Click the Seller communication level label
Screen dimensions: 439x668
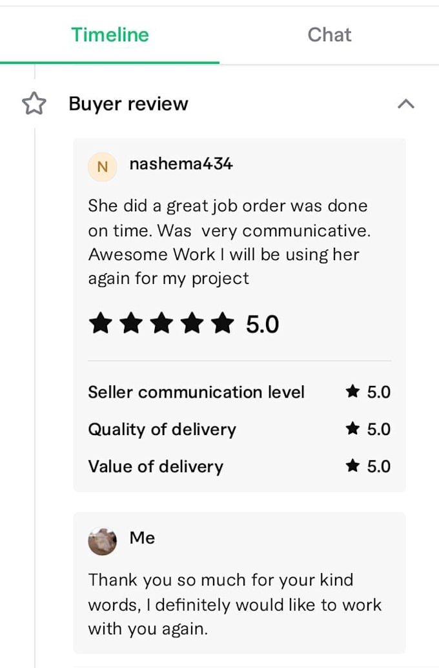tap(196, 392)
